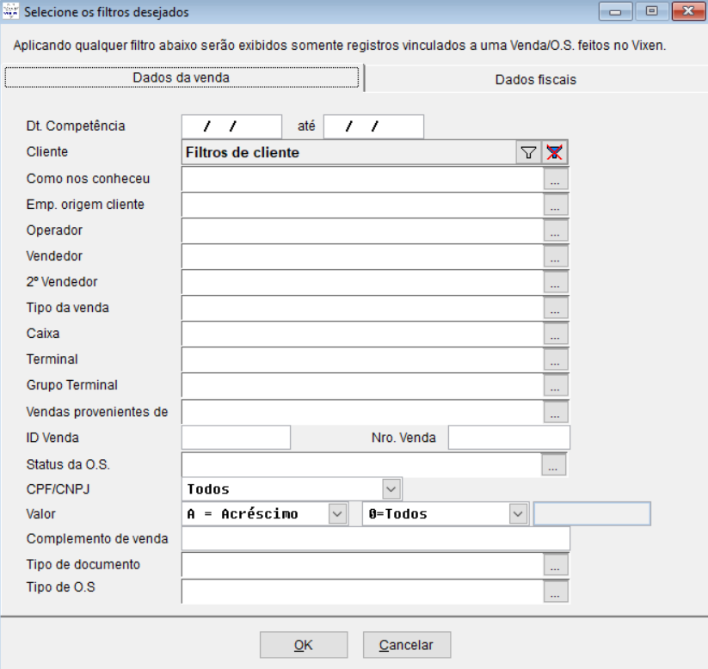
Task: Open lookup button for Vendas provenientes de
Action: pyautogui.click(x=556, y=412)
